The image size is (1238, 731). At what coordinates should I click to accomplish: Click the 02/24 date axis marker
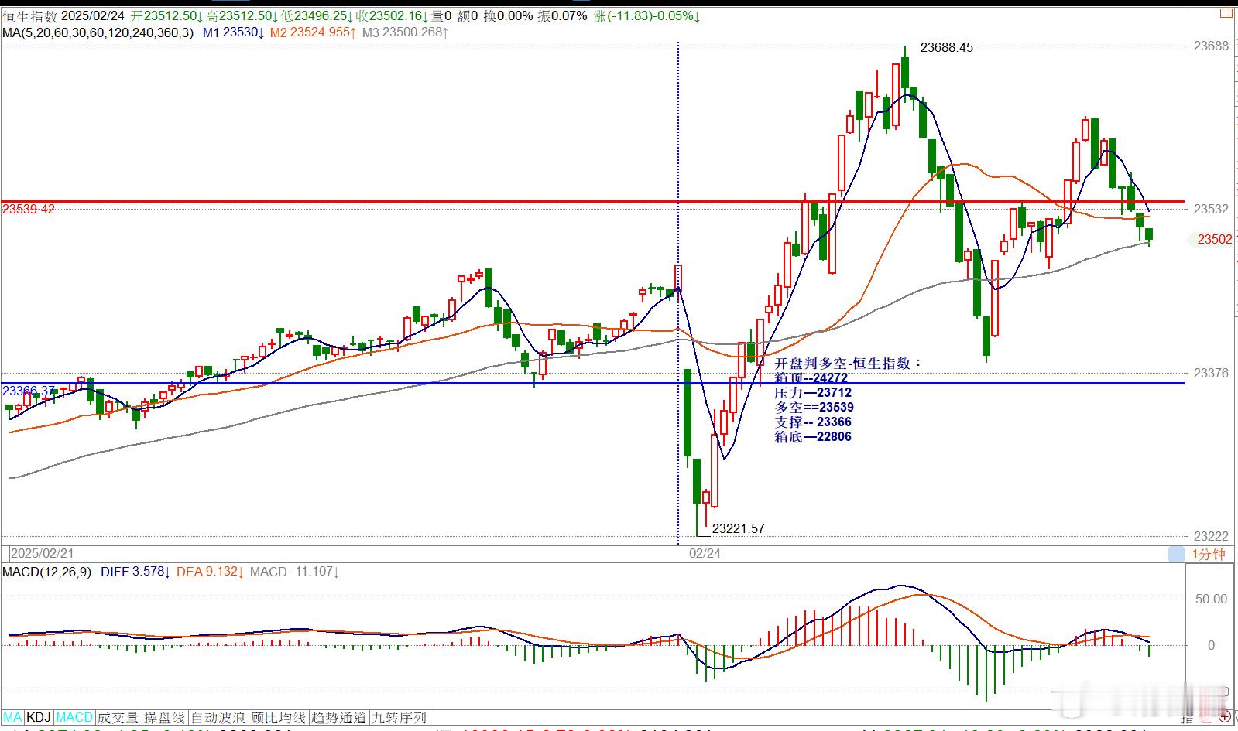coord(705,553)
